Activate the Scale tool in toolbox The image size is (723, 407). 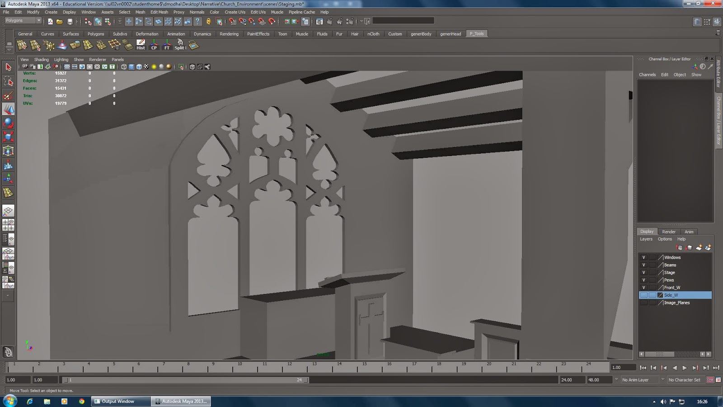coord(8,137)
